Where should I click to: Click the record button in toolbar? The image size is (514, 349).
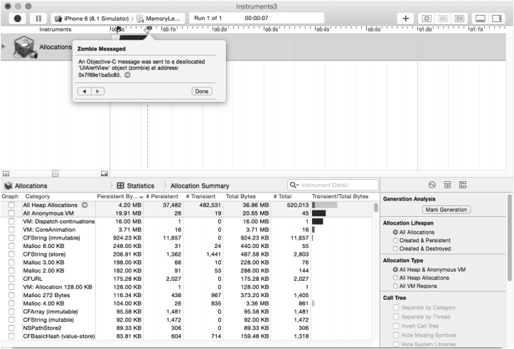point(17,18)
